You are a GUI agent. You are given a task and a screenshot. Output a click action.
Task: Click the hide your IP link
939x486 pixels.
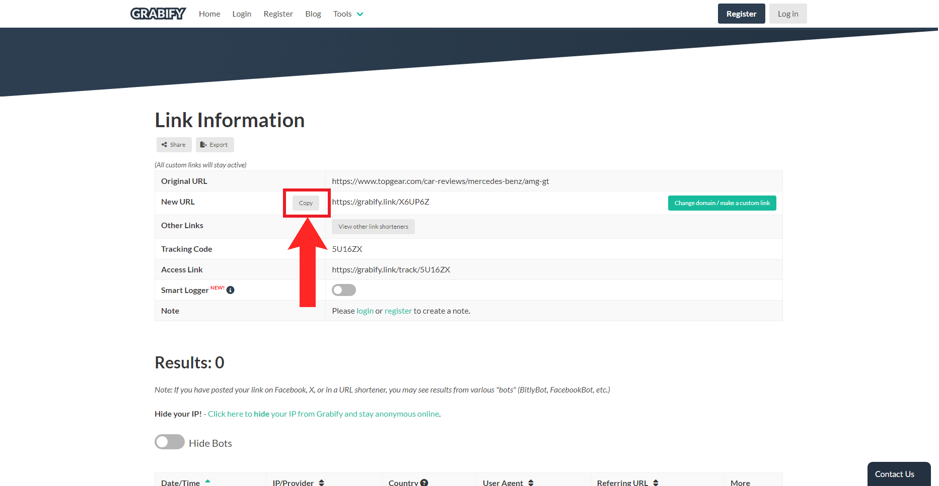(324, 414)
